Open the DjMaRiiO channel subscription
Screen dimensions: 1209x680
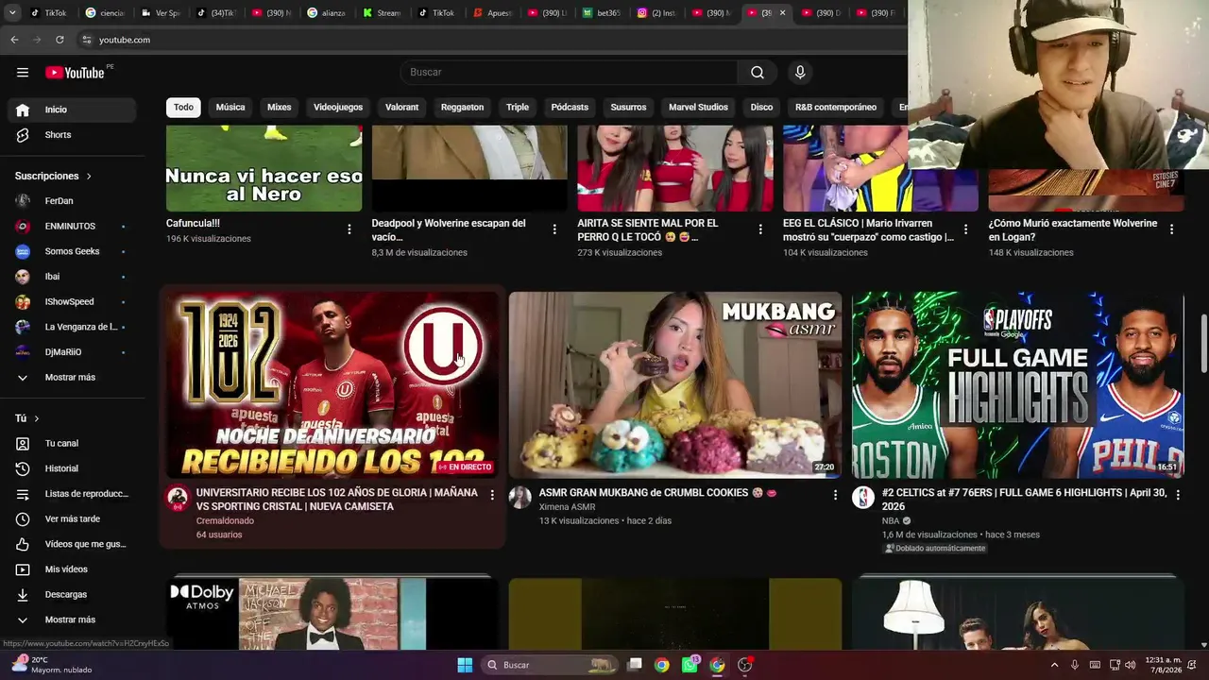click(x=72, y=352)
